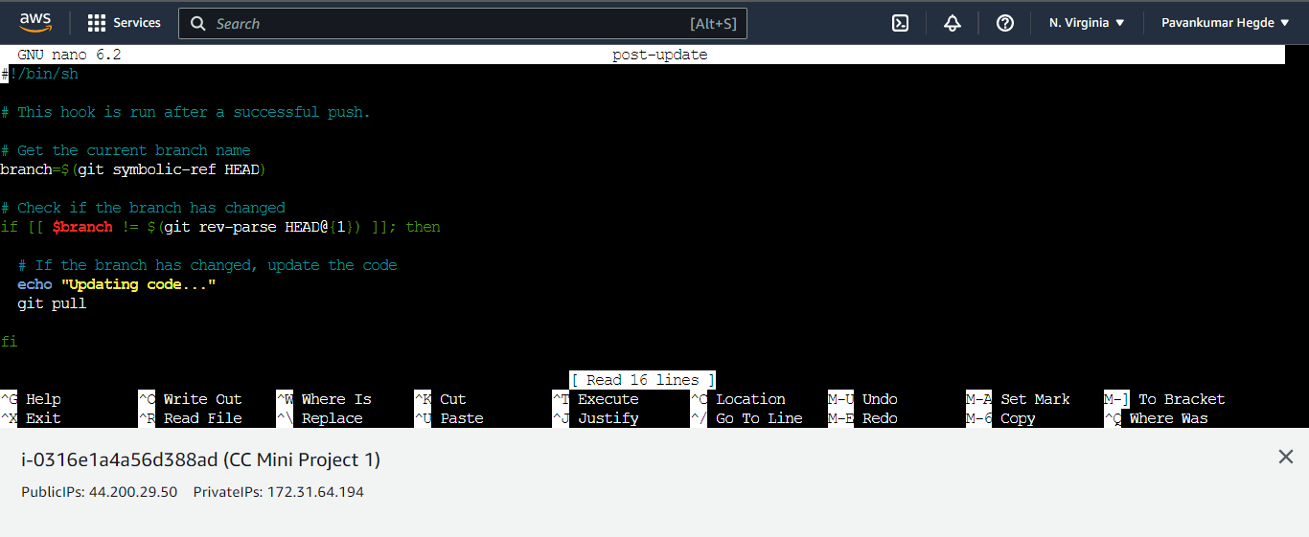Click the Where Is shortcut label

(336, 399)
